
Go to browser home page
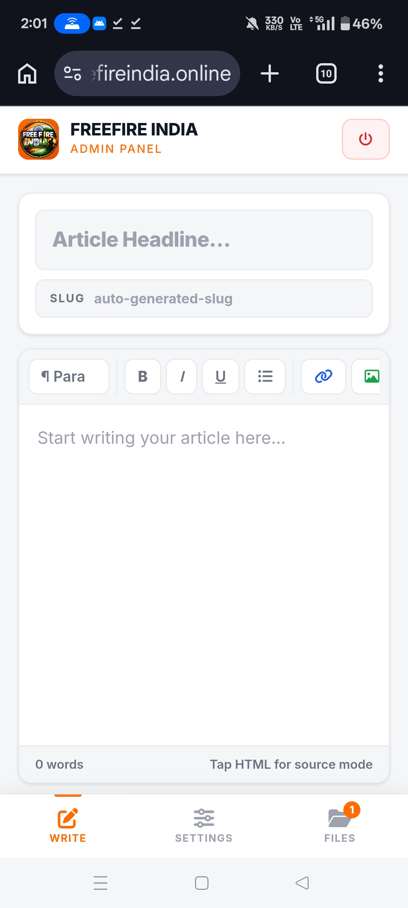(x=27, y=73)
